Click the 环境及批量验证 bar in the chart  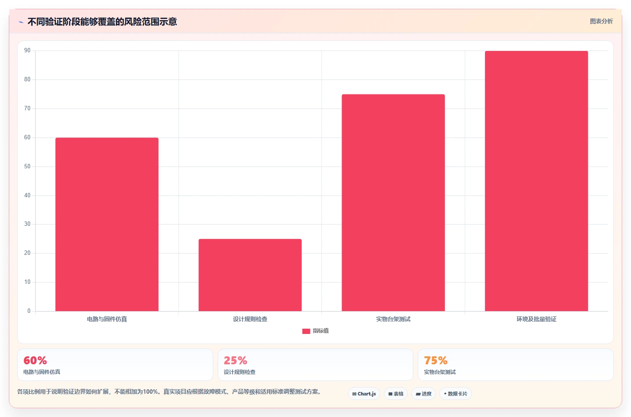pyautogui.click(x=536, y=181)
